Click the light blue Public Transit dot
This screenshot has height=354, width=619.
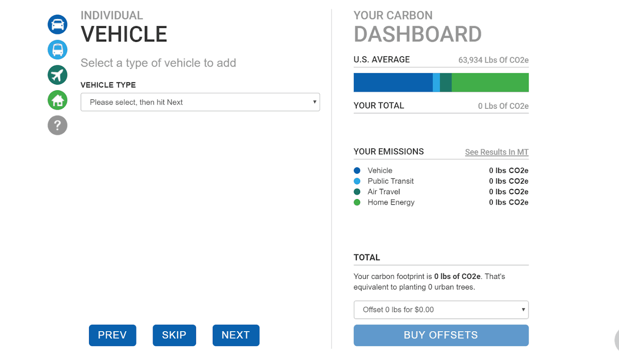coord(357,181)
